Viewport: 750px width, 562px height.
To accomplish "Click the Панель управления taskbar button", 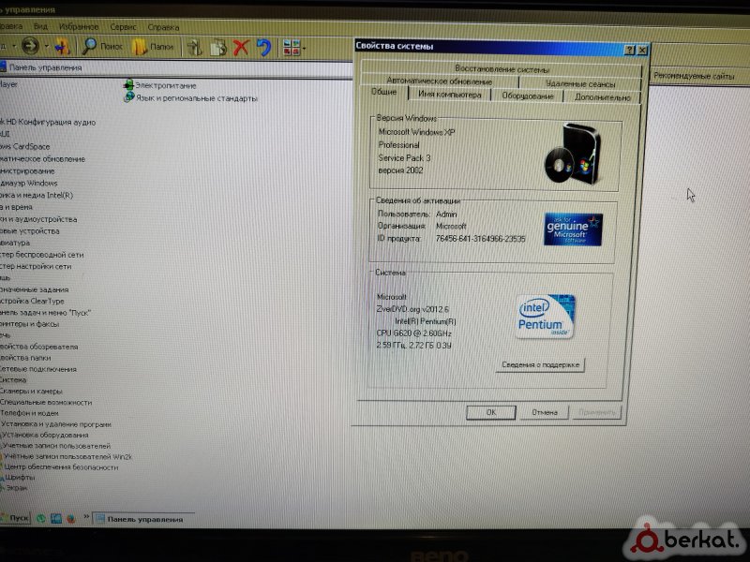I will [x=143, y=519].
